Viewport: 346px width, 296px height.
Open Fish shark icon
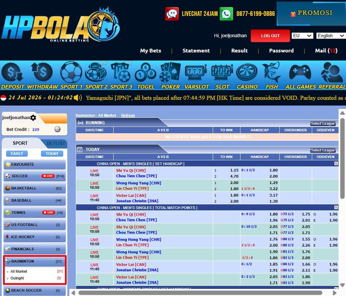(272, 72)
